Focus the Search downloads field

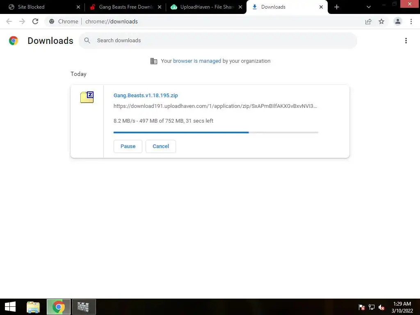tap(218, 41)
